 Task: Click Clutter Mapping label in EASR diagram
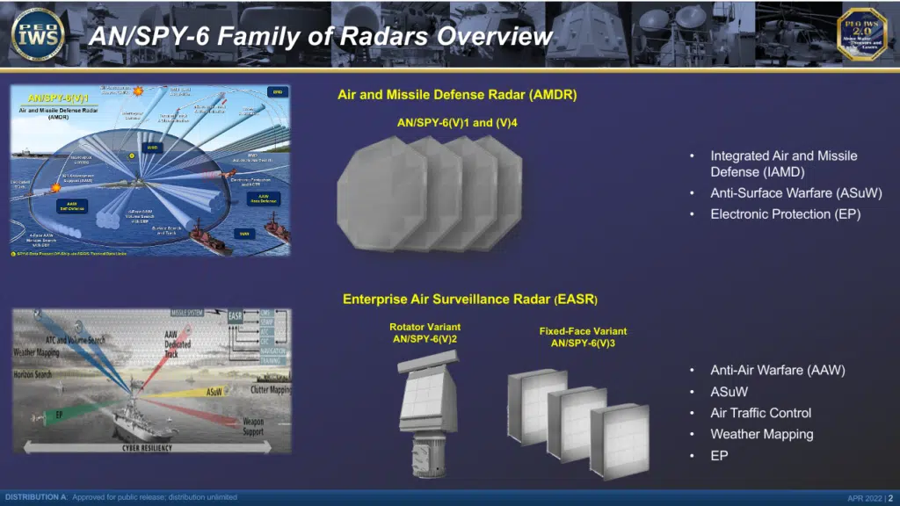tap(271, 390)
